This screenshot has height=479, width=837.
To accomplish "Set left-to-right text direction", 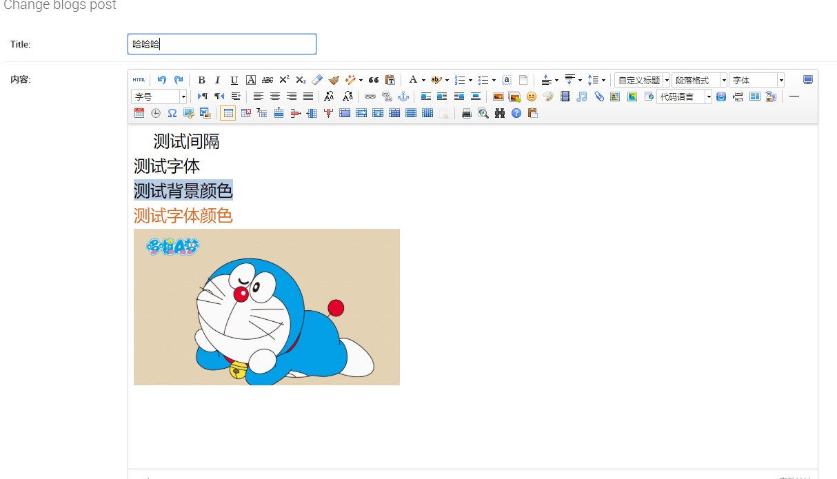I will pyautogui.click(x=203, y=96).
